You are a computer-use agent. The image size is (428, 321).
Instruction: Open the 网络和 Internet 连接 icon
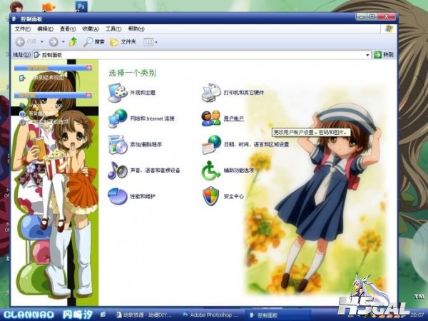(116, 117)
